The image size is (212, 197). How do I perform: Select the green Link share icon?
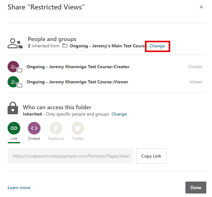[14, 128]
